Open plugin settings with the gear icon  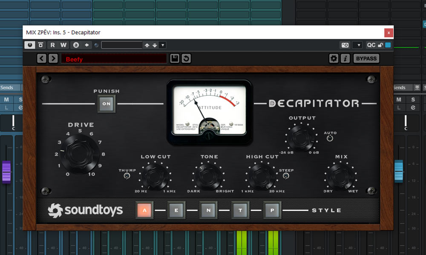(334, 58)
